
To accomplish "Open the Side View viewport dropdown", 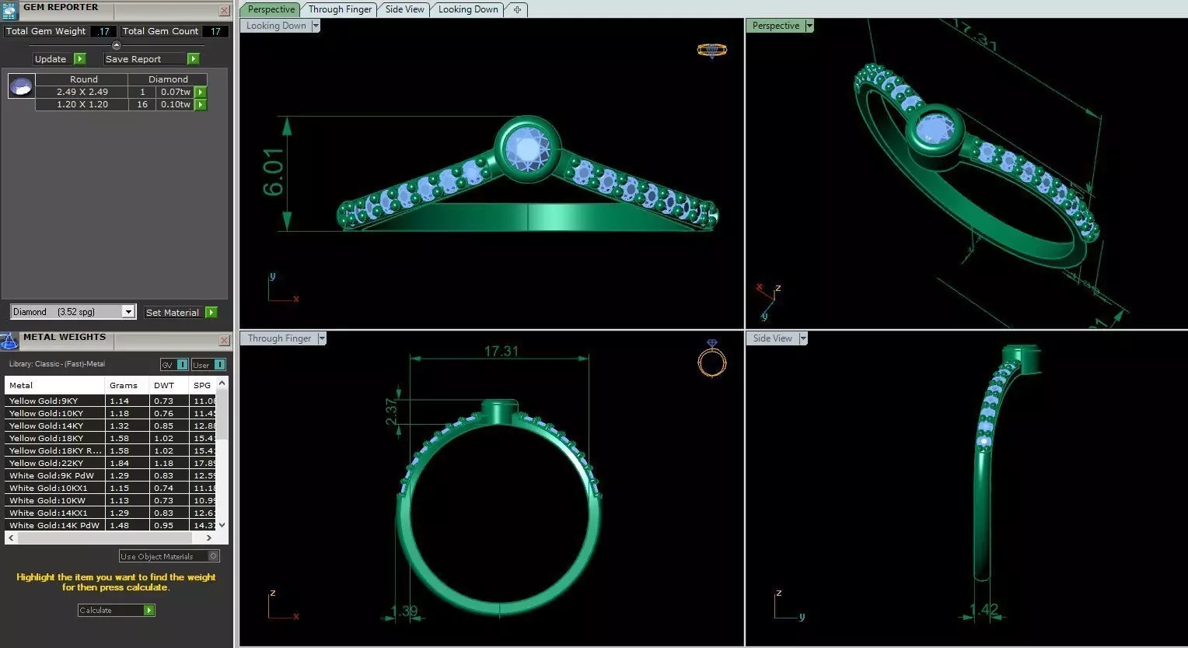I will point(803,338).
